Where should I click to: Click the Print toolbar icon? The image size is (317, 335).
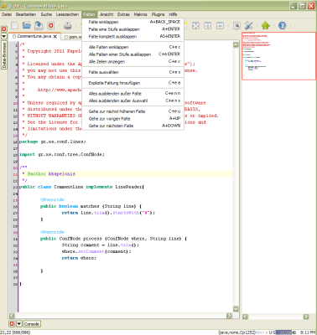click(67, 26)
